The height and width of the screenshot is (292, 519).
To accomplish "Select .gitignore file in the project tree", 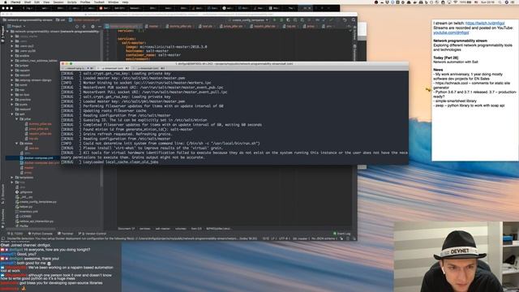I will coord(24,192).
